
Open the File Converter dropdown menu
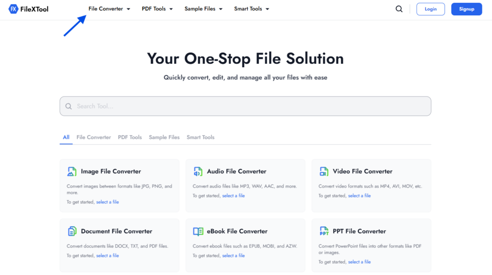pos(109,9)
